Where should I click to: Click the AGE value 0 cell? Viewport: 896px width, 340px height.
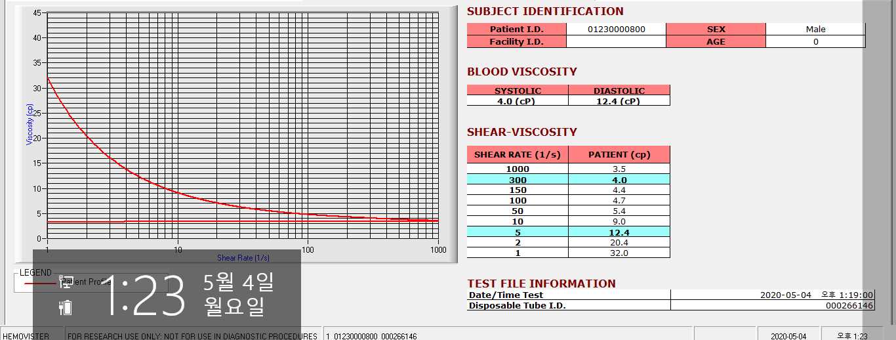pyautogui.click(x=815, y=41)
